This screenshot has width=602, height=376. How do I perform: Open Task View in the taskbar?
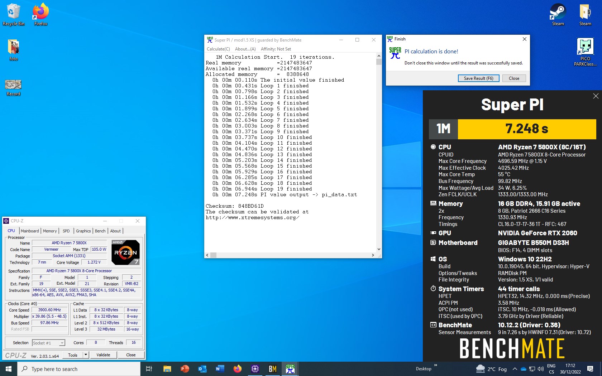[x=149, y=369]
